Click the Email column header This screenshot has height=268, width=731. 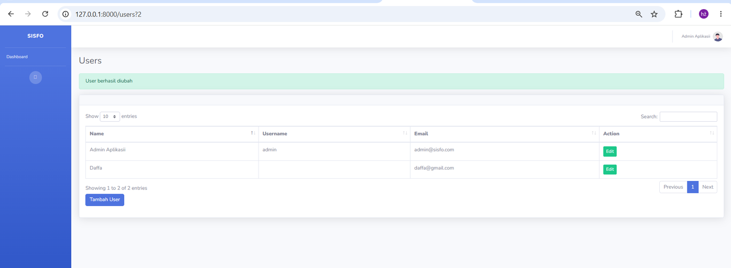tap(504, 134)
